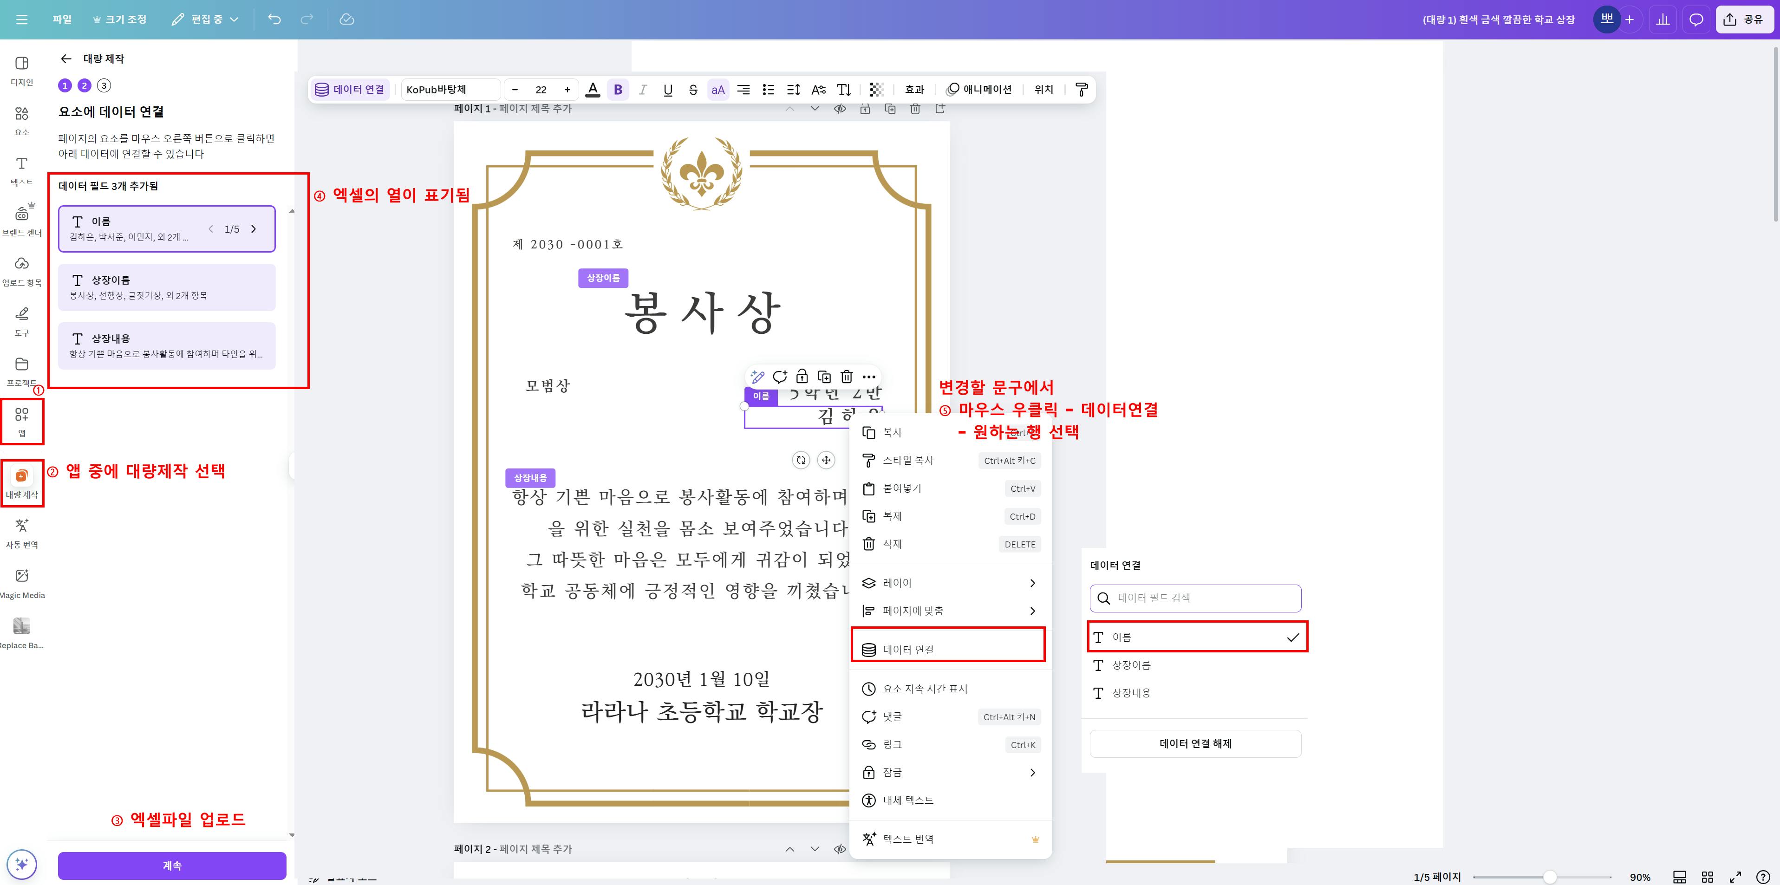Click the text color A icon
The height and width of the screenshot is (885, 1780).
(592, 90)
